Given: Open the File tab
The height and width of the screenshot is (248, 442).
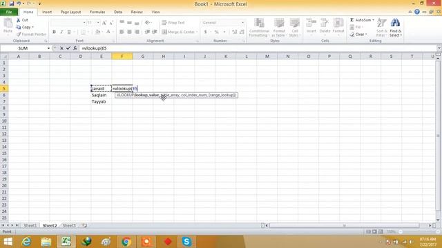Looking at the screenshot, I should (x=9, y=12).
